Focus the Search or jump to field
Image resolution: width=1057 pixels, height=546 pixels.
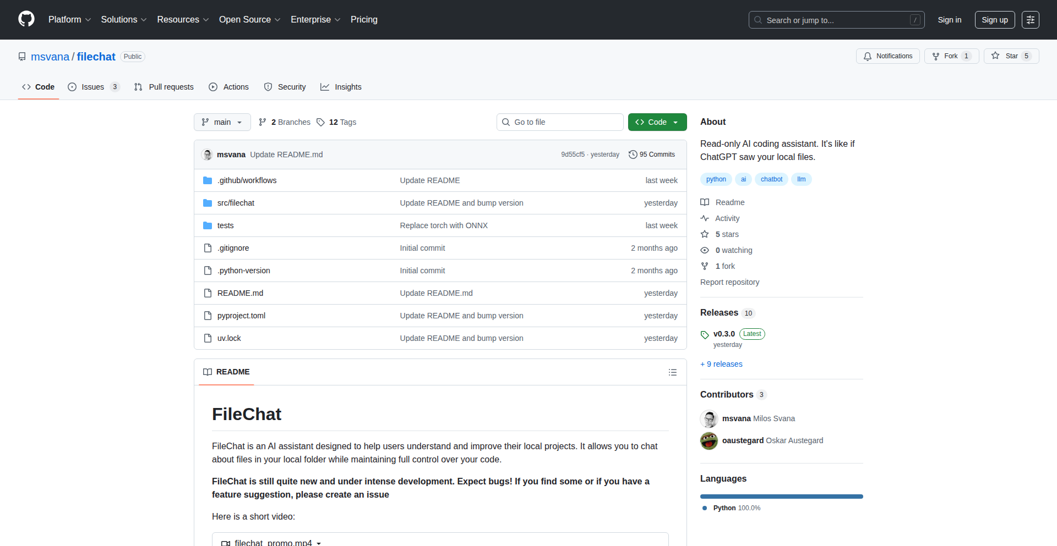click(x=836, y=20)
